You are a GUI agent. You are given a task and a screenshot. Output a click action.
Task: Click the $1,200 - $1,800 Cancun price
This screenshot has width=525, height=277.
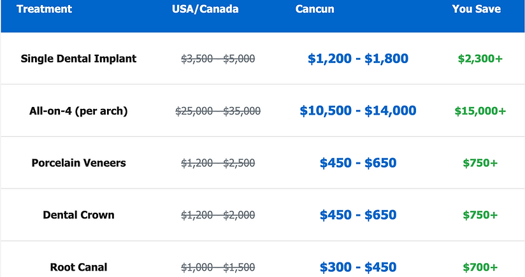coord(358,59)
